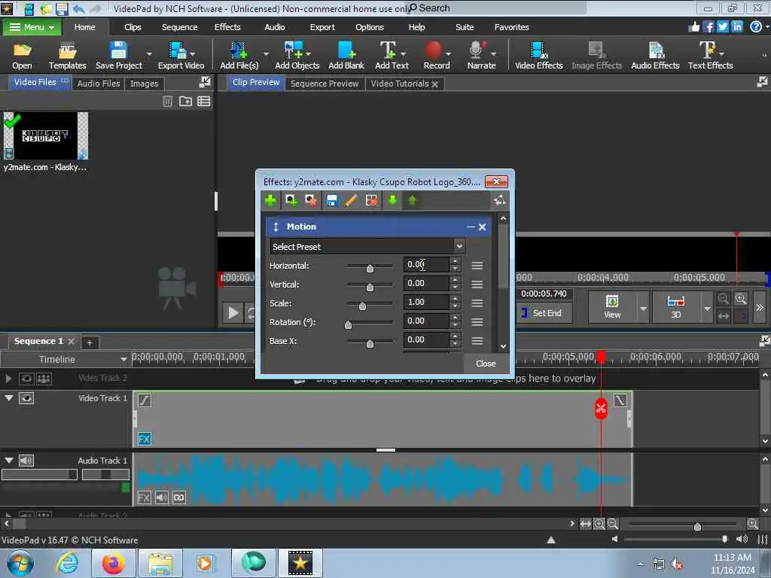Switch to Images tab in bin
Image resolution: width=771 pixels, height=578 pixels.
(x=144, y=84)
